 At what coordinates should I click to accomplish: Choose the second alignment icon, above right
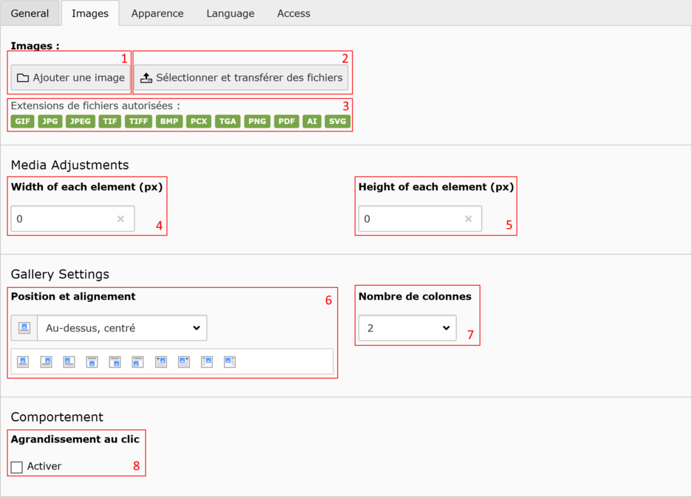[46, 362]
